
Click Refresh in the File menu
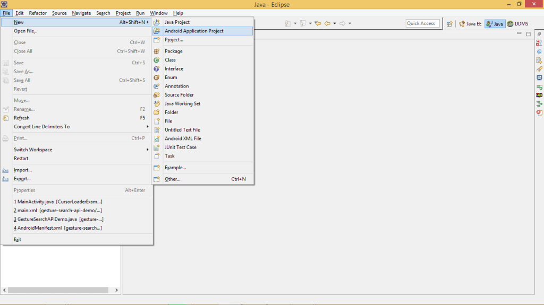76,118
